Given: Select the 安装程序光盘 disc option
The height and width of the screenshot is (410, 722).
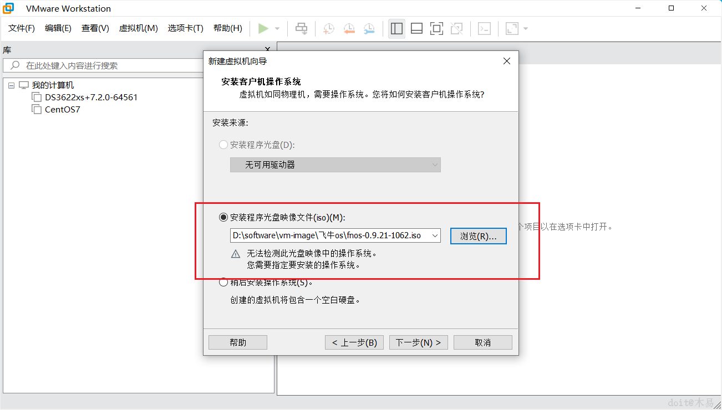Looking at the screenshot, I should 223,144.
